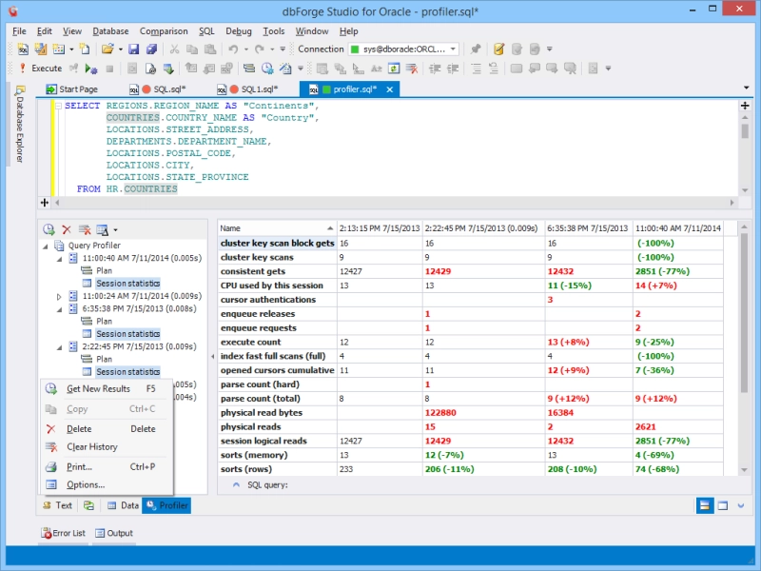This screenshot has width=761, height=571.
Task: Open the Comparison menu
Action: [x=164, y=31]
